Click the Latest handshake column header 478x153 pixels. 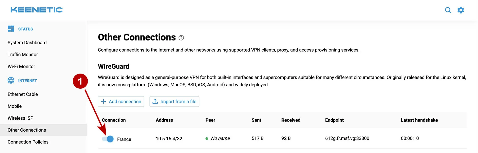pyautogui.click(x=419, y=120)
